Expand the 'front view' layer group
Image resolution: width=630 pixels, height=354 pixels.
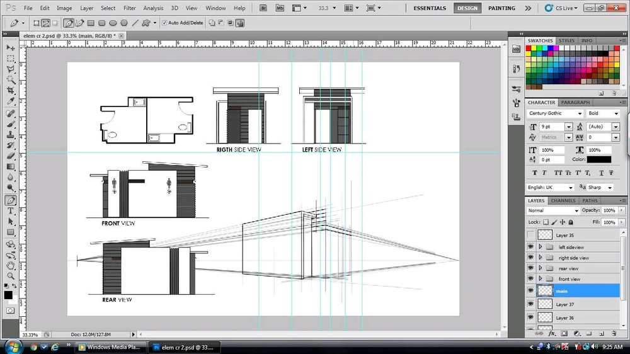540,279
